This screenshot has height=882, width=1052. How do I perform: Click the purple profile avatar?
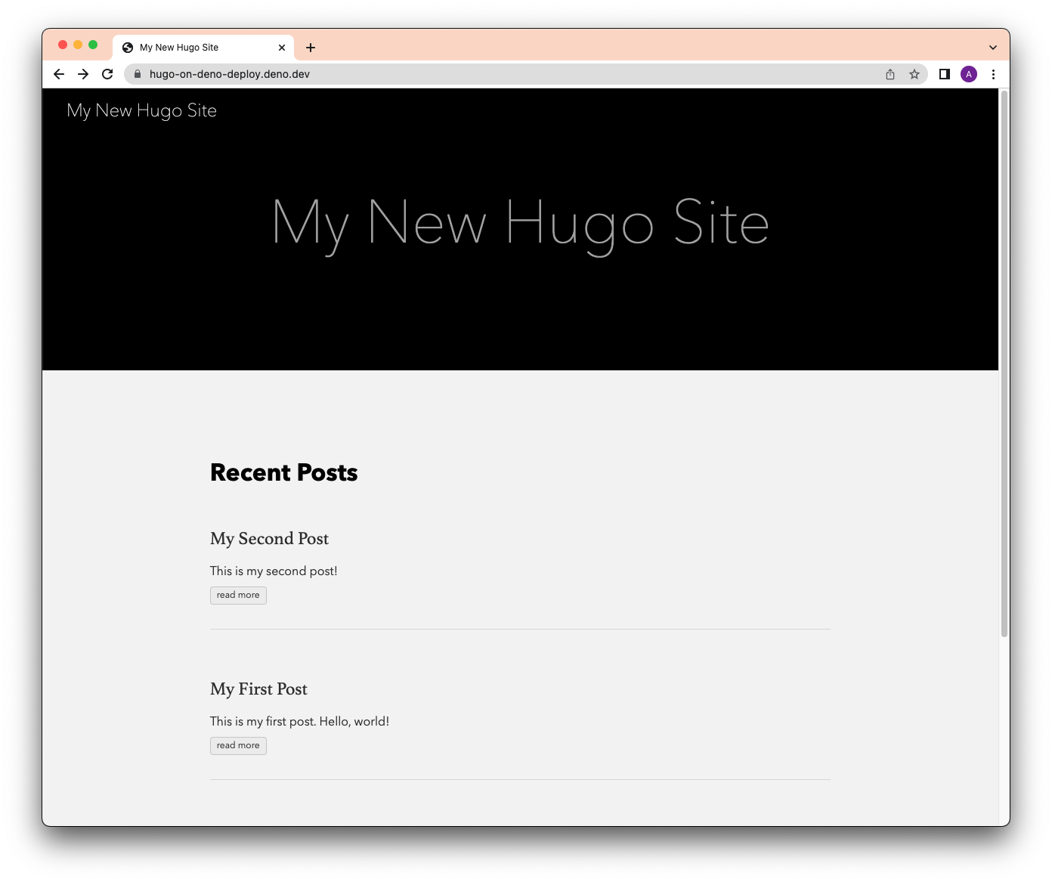click(968, 74)
